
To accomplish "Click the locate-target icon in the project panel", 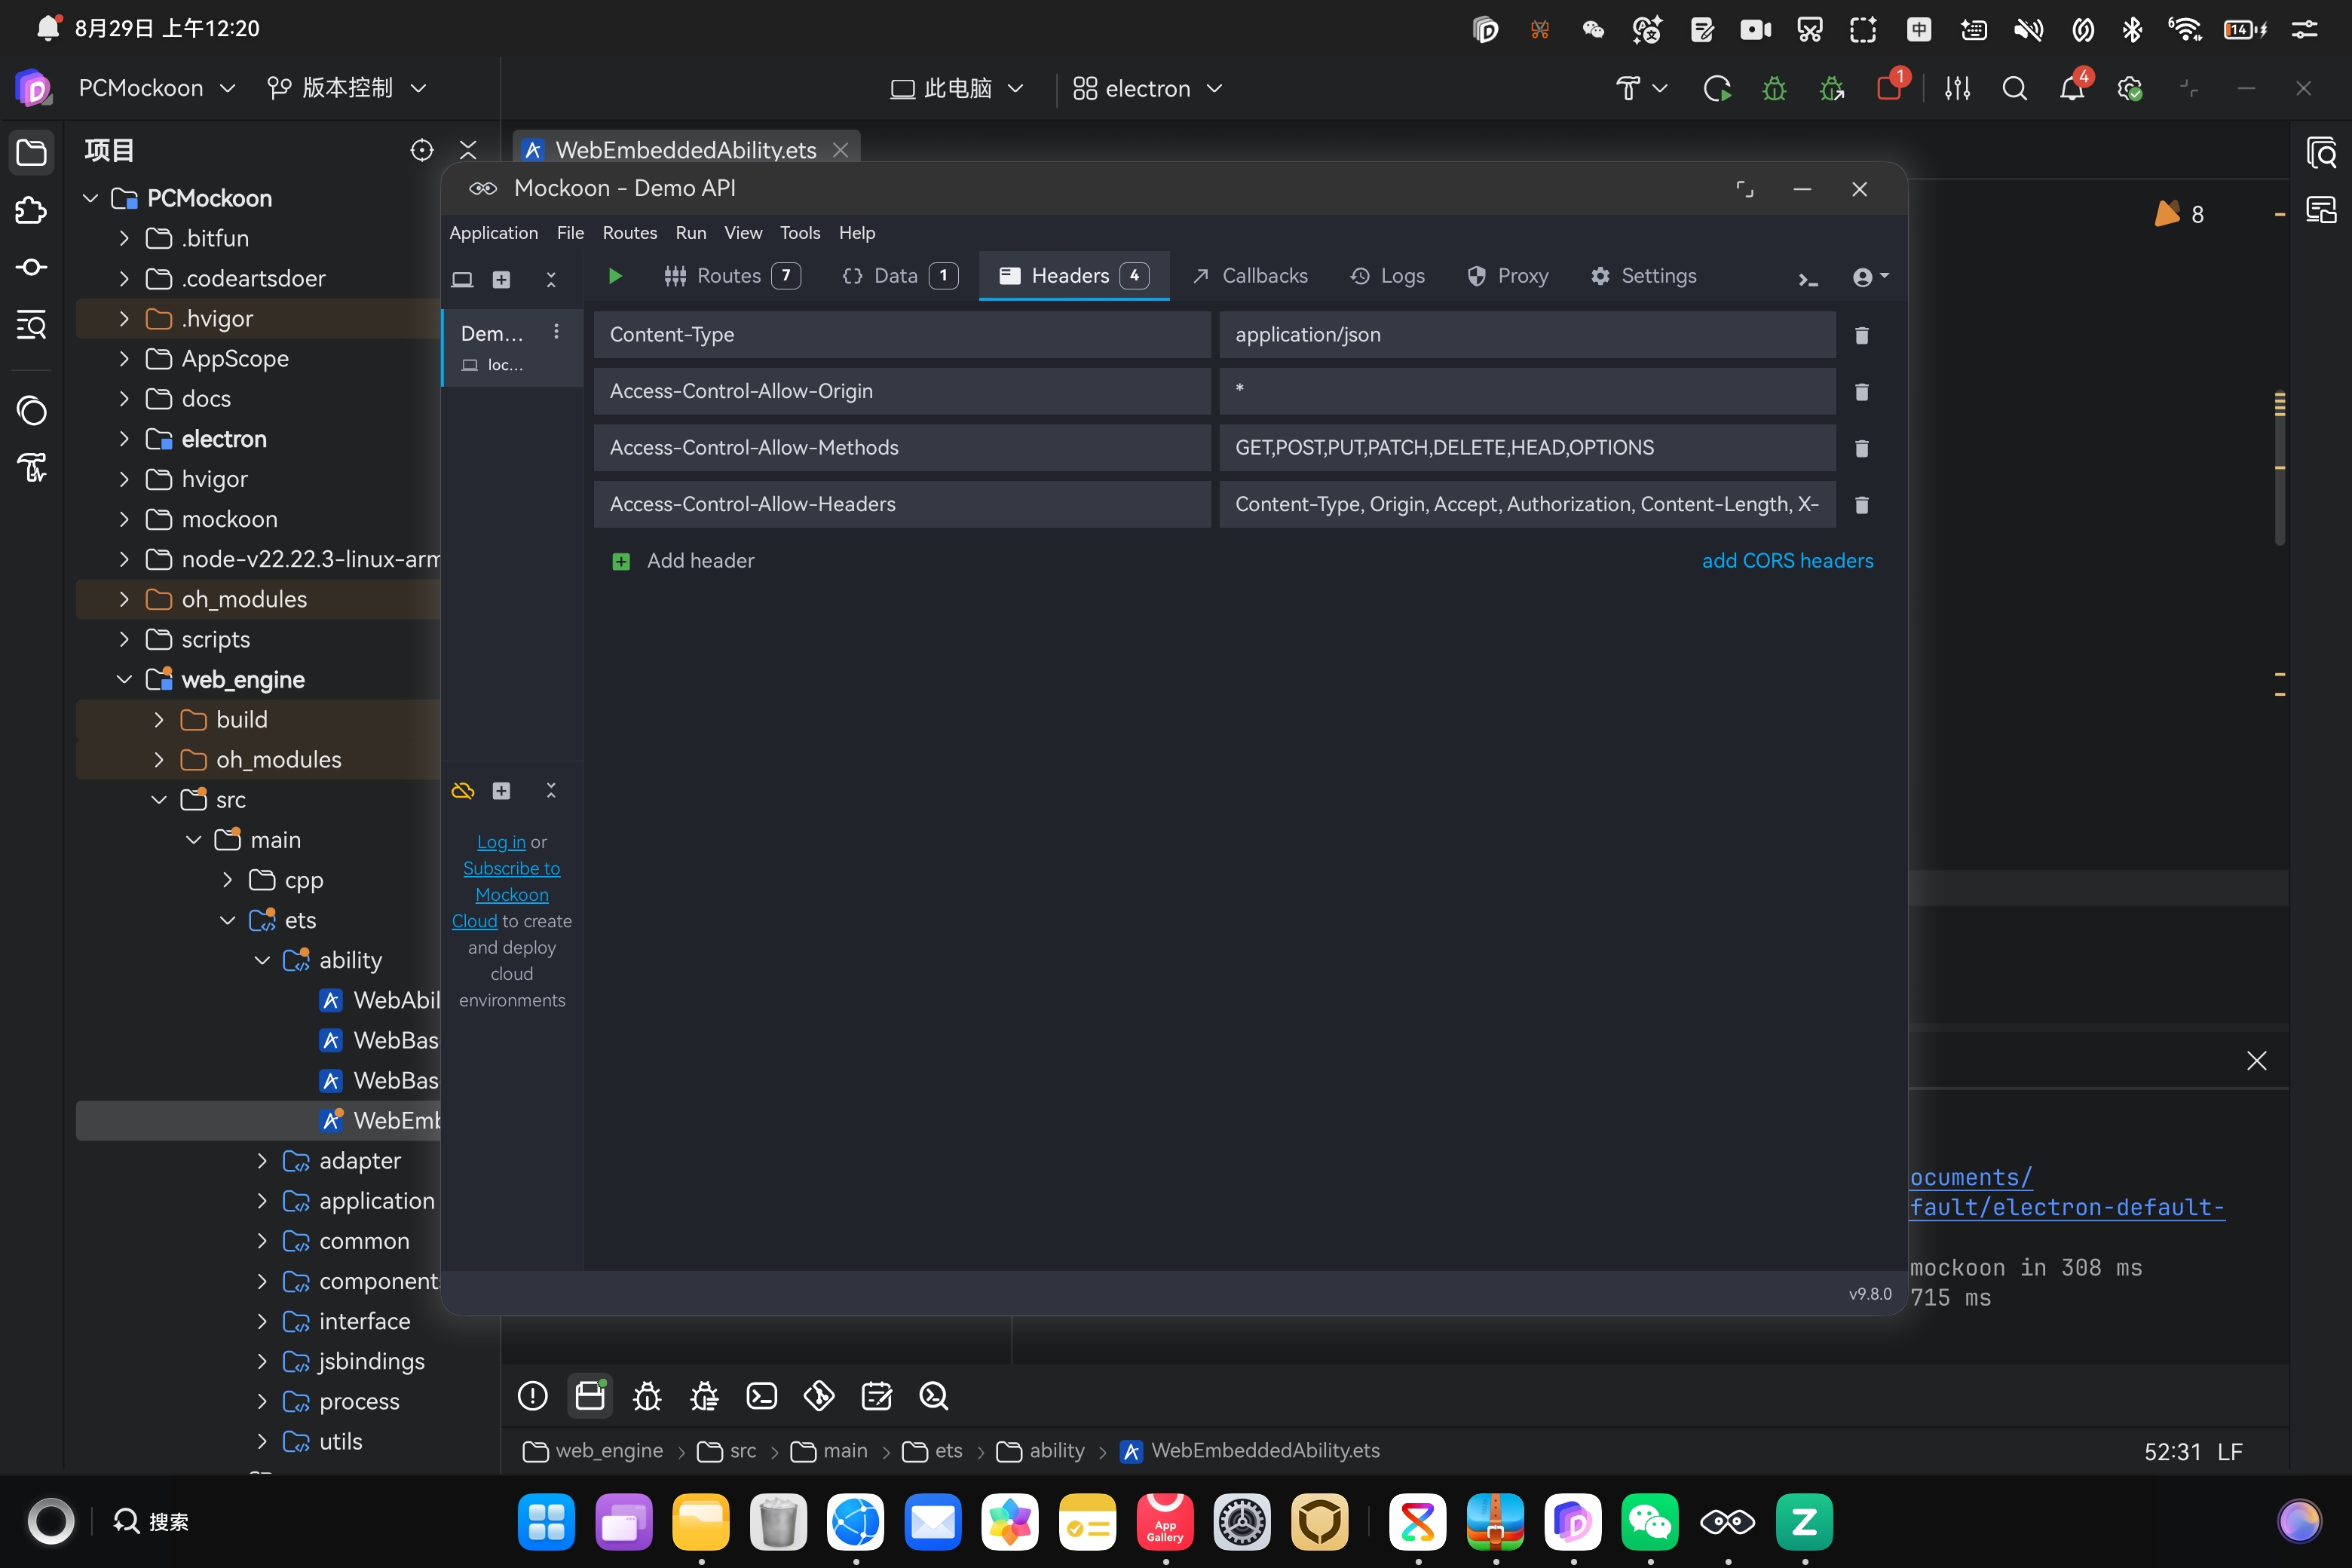I will (422, 150).
